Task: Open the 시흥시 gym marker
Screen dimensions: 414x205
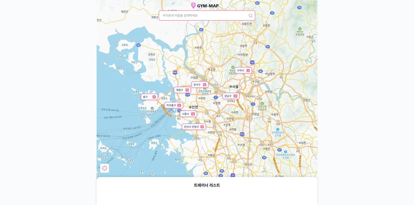Action: click(186, 114)
